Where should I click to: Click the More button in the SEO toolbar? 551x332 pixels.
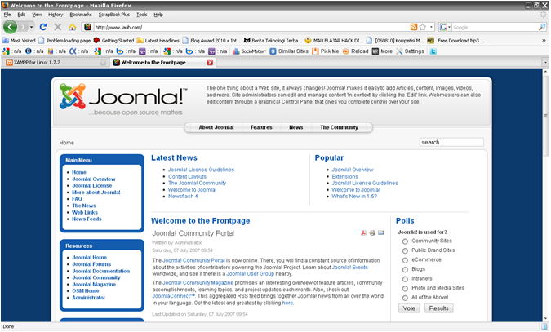(x=382, y=51)
